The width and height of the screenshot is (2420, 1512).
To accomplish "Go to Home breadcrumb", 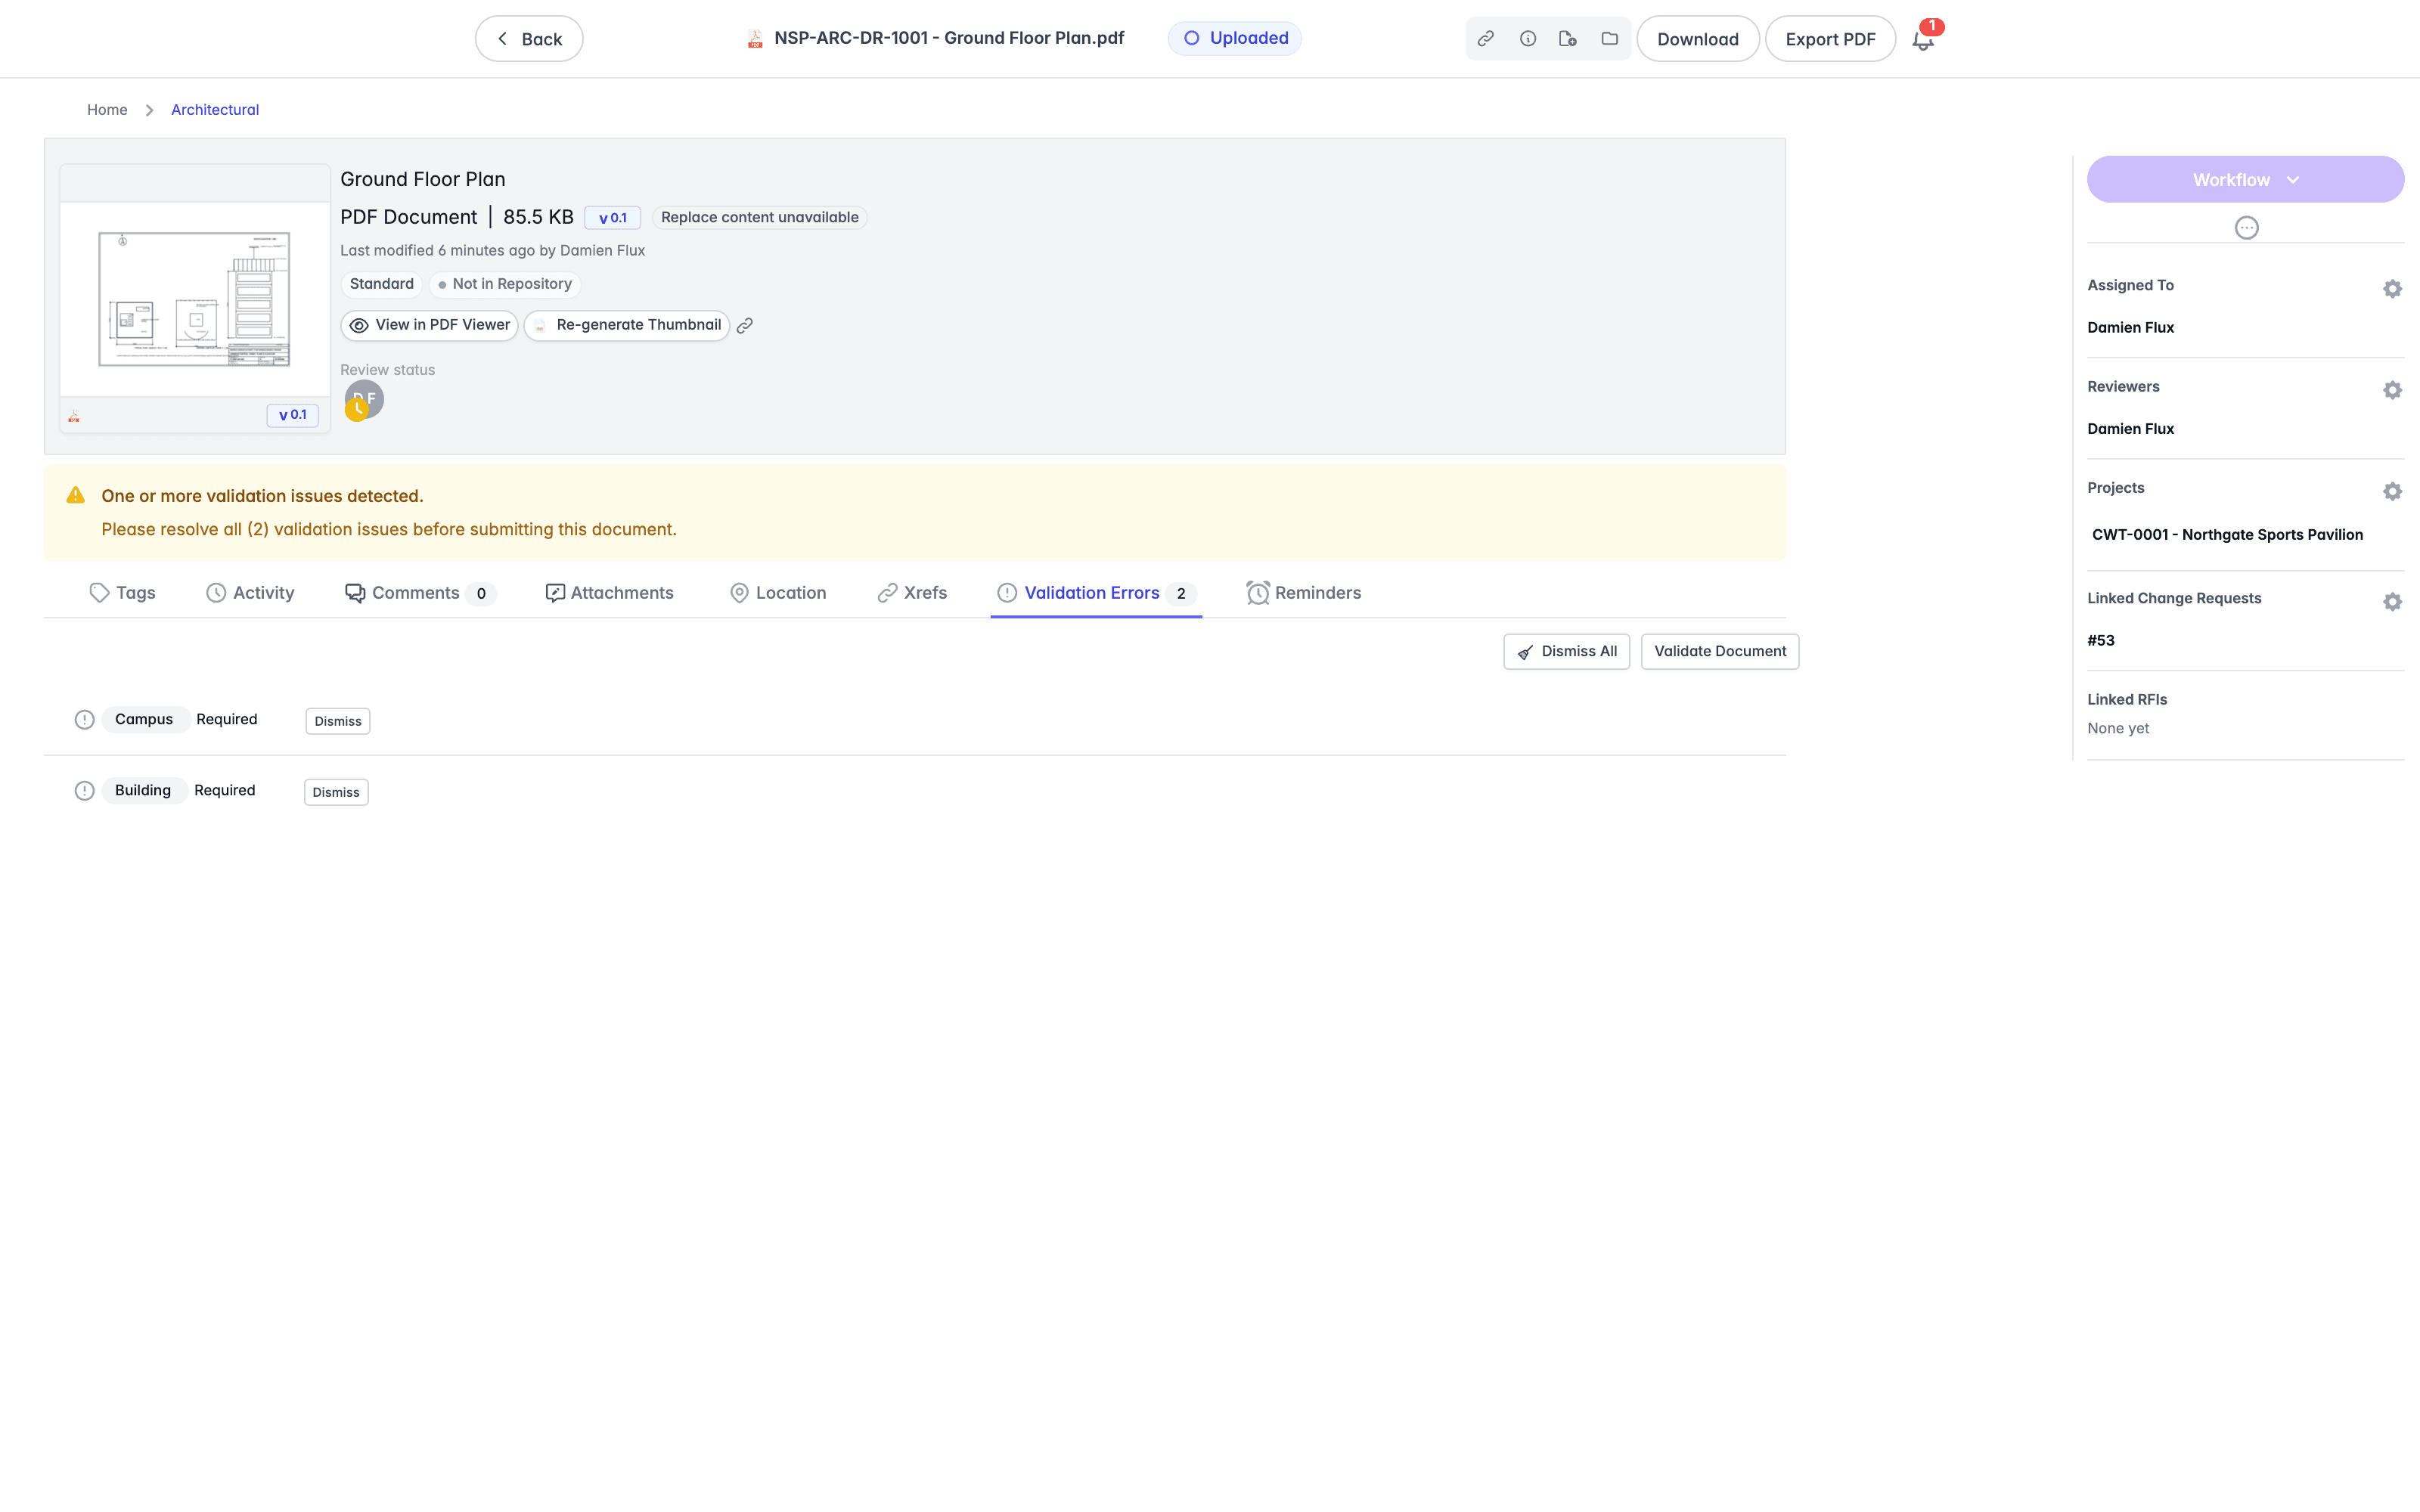I will click(107, 110).
